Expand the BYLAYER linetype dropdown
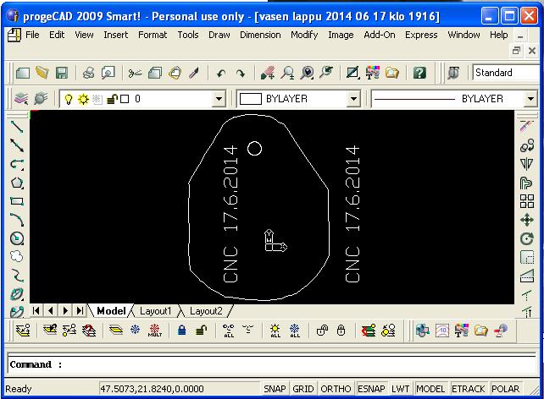 coord(530,100)
